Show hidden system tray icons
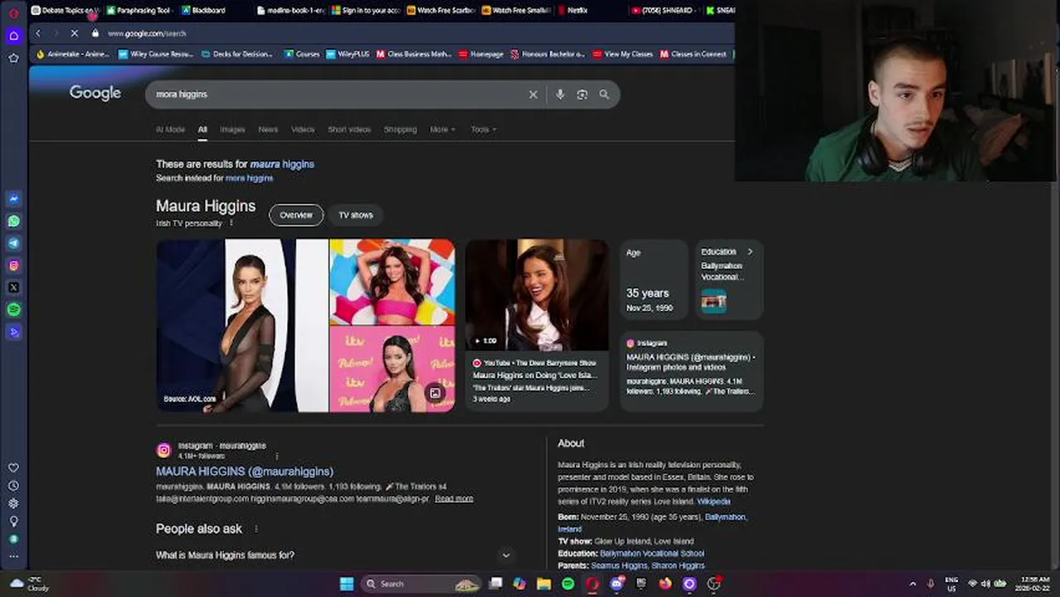The image size is (1060, 597). pyautogui.click(x=912, y=584)
